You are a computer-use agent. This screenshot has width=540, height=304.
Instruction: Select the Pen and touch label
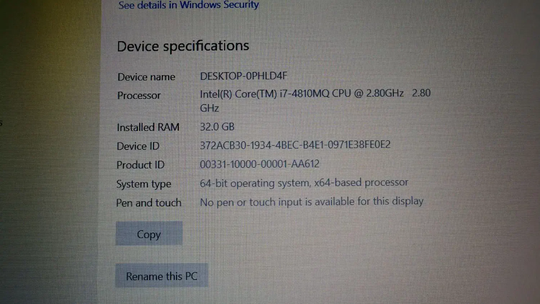(148, 203)
